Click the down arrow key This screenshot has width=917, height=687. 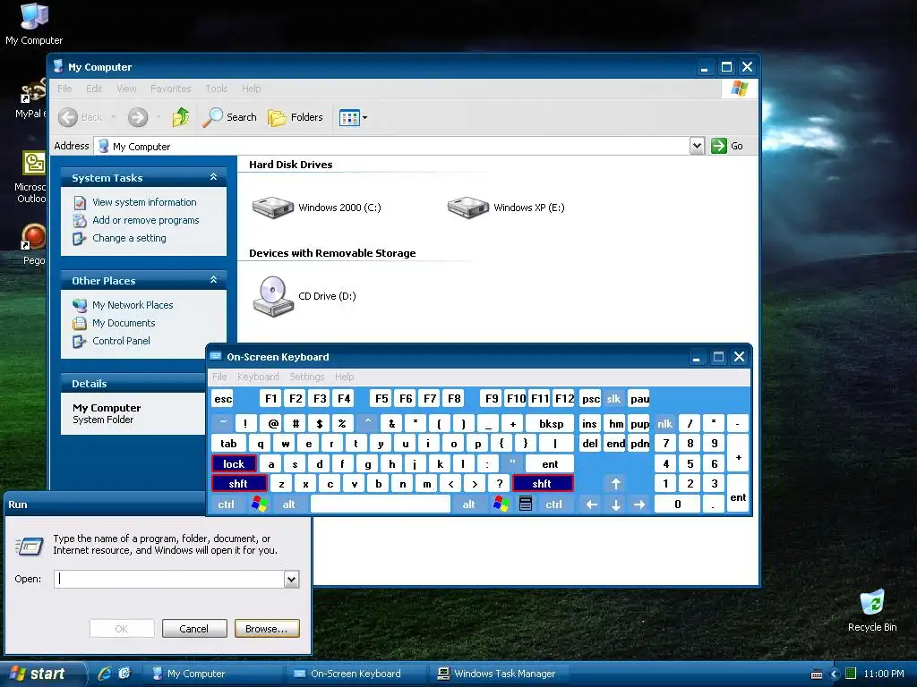pos(616,505)
